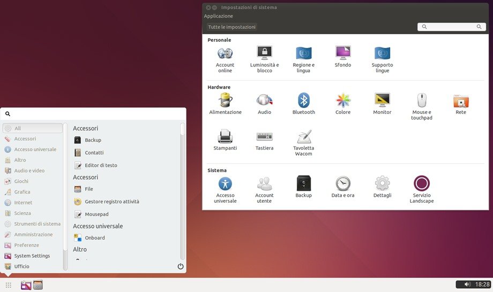This screenshot has width=493, height=292.
Task: Open Servizio Landscape settings
Action: [421, 184]
